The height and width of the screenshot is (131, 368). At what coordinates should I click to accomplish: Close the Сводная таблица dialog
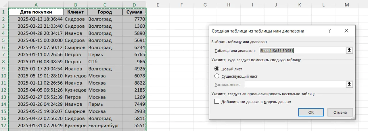point(346,31)
